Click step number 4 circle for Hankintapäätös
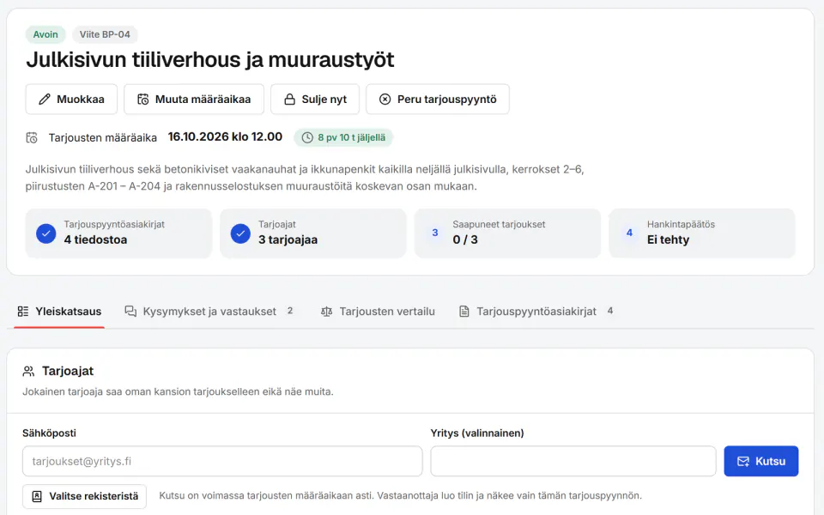The width and height of the screenshot is (824, 515). click(629, 233)
